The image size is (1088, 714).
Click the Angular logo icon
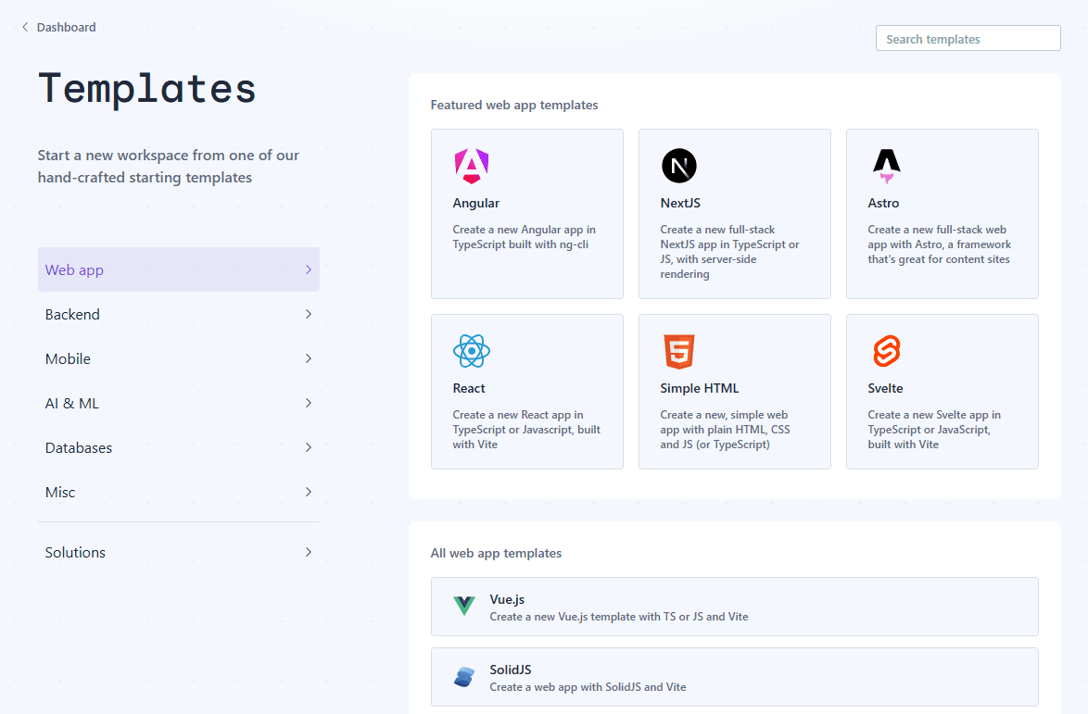pos(472,166)
